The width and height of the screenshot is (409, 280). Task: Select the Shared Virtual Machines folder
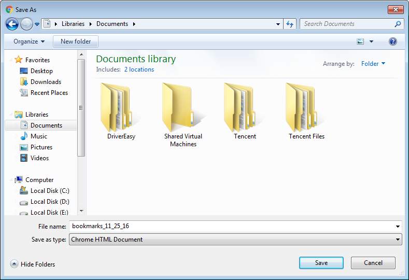coord(183,115)
